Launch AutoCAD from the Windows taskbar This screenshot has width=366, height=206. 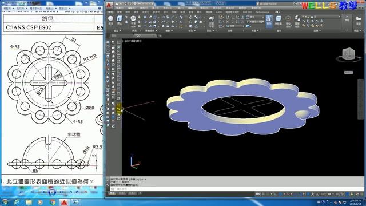point(64,202)
